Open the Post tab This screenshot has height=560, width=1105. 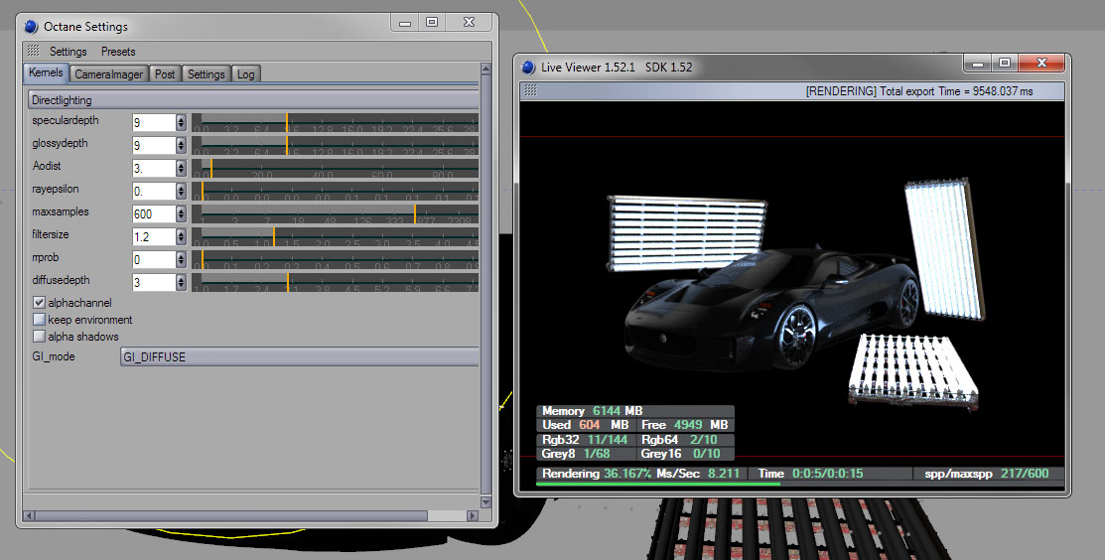tap(165, 73)
